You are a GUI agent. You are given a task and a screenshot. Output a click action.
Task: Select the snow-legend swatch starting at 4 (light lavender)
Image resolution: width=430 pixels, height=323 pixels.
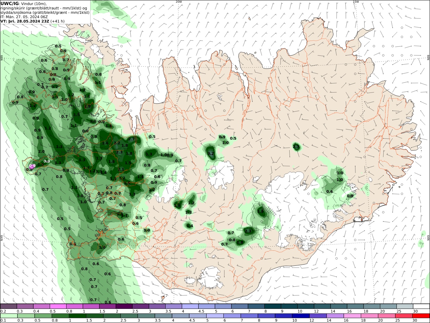[x=190, y=307]
